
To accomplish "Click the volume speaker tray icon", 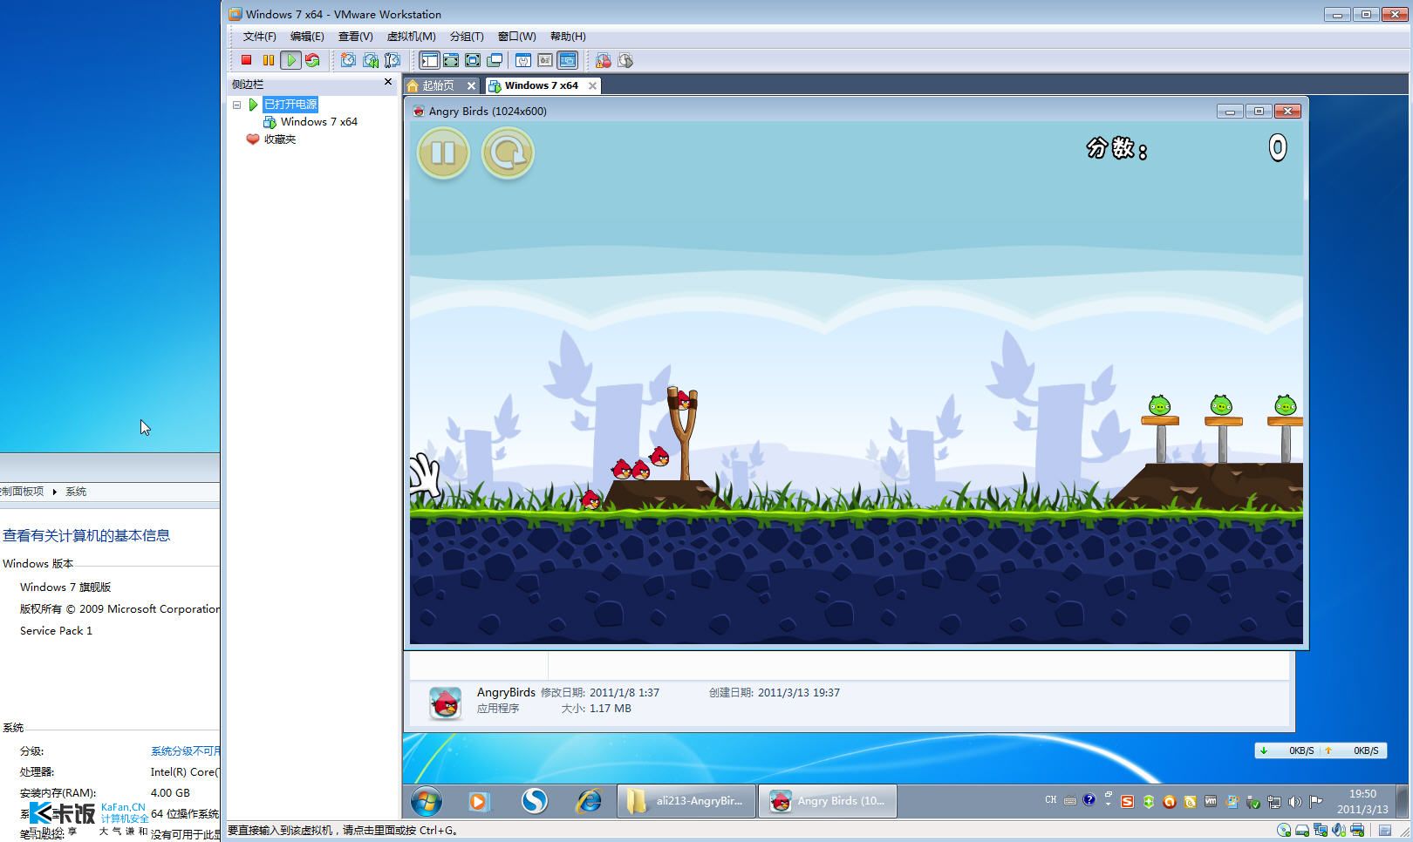I will 1295,802.
